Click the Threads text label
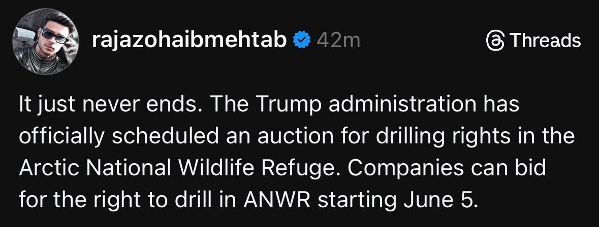The height and width of the screenshot is (227, 599). coord(545,41)
